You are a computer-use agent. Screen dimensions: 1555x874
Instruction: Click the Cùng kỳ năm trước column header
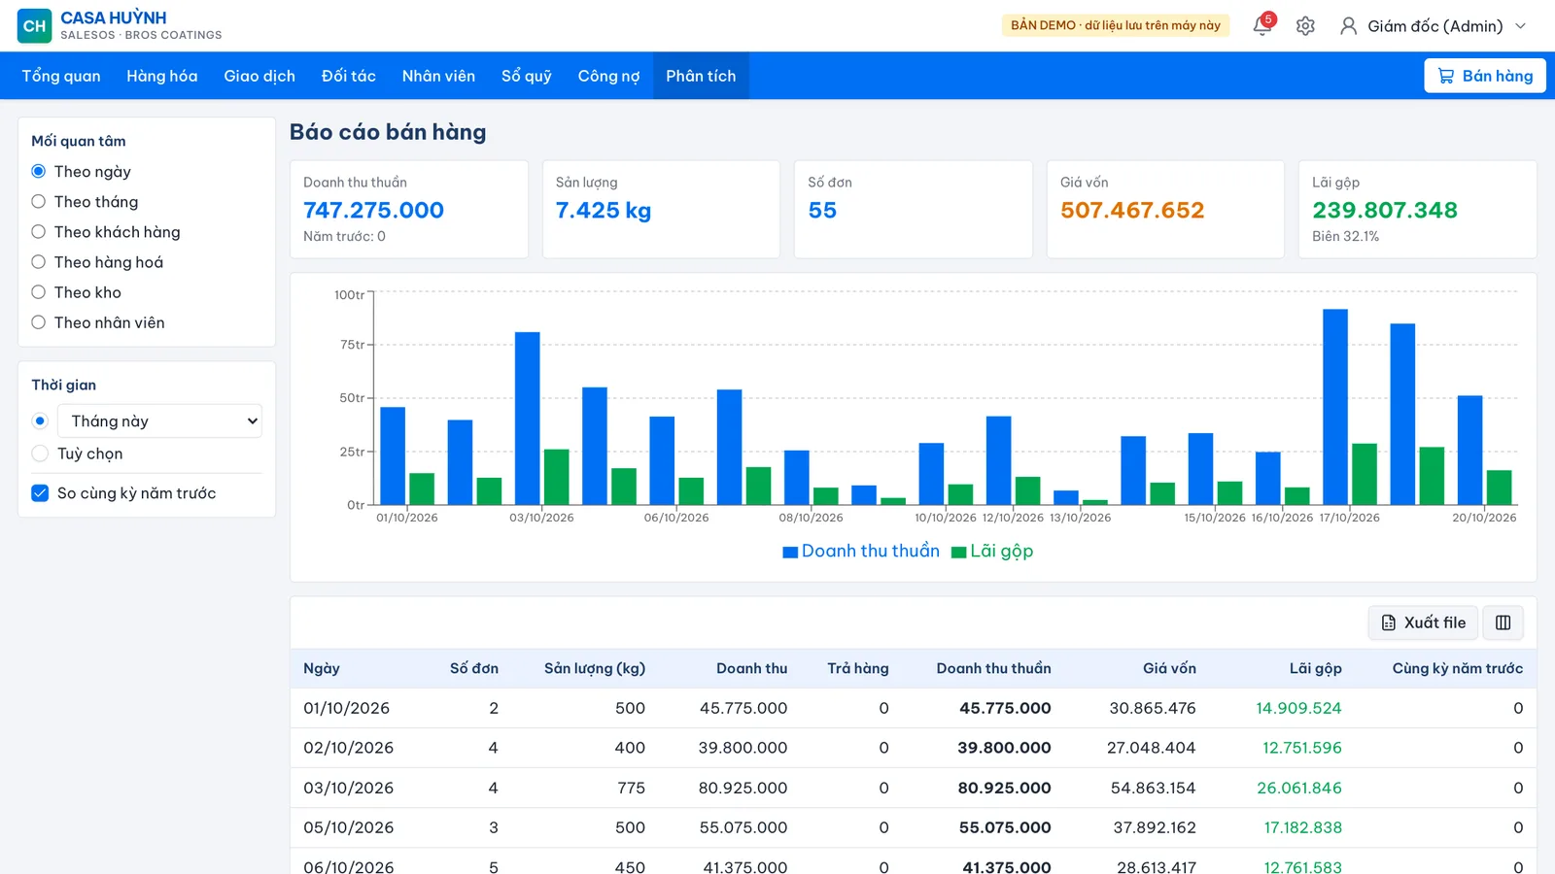pyautogui.click(x=1457, y=668)
